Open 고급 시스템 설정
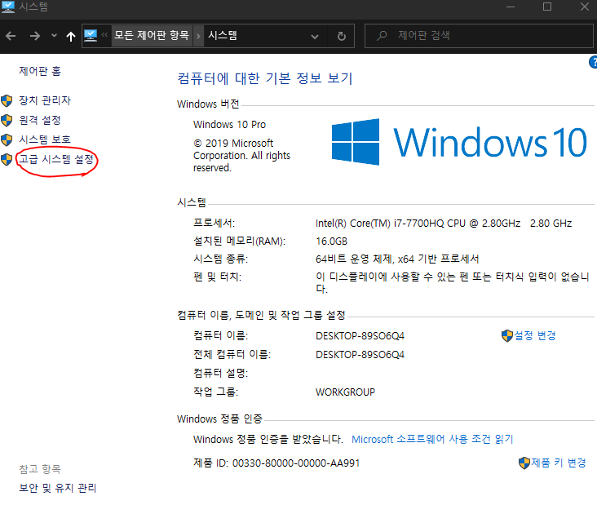 coord(56,159)
